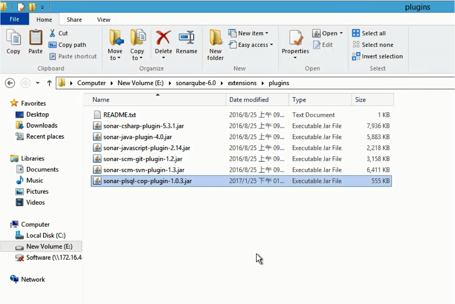Click the Paste clipboard icon
The width and height of the screenshot is (455, 304).
point(35,38)
